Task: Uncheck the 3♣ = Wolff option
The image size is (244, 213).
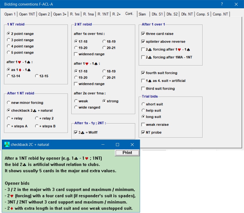Action: click(x=76, y=133)
